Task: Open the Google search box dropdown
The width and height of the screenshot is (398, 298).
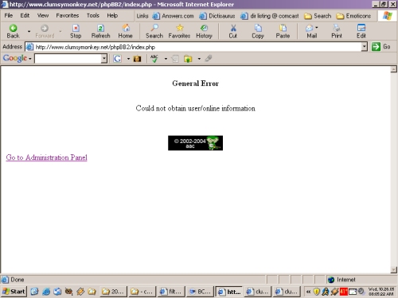Action: [x=104, y=59]
